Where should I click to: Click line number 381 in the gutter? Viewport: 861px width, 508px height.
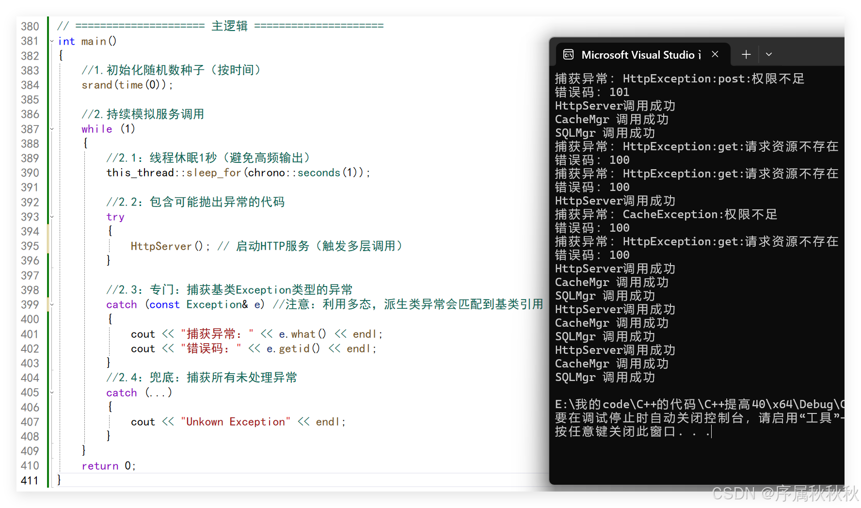[30, 41]
